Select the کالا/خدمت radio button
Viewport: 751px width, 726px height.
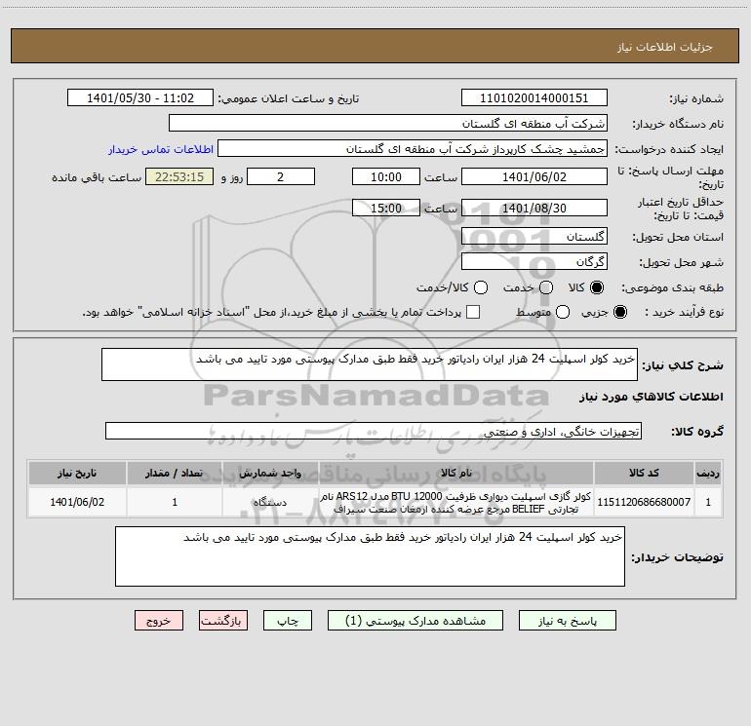[x=481, y=287]
